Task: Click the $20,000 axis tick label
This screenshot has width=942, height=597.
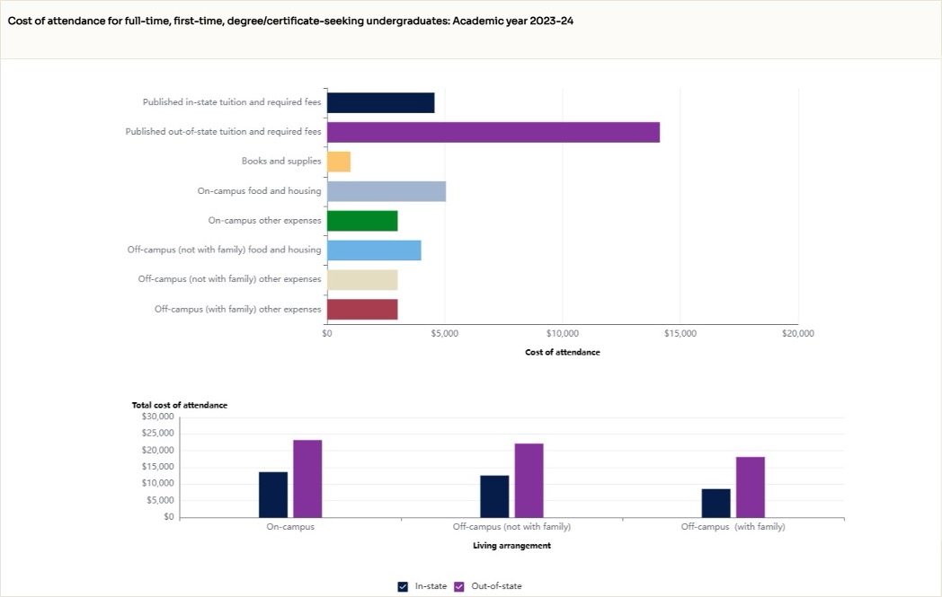Action: (796, 332)
